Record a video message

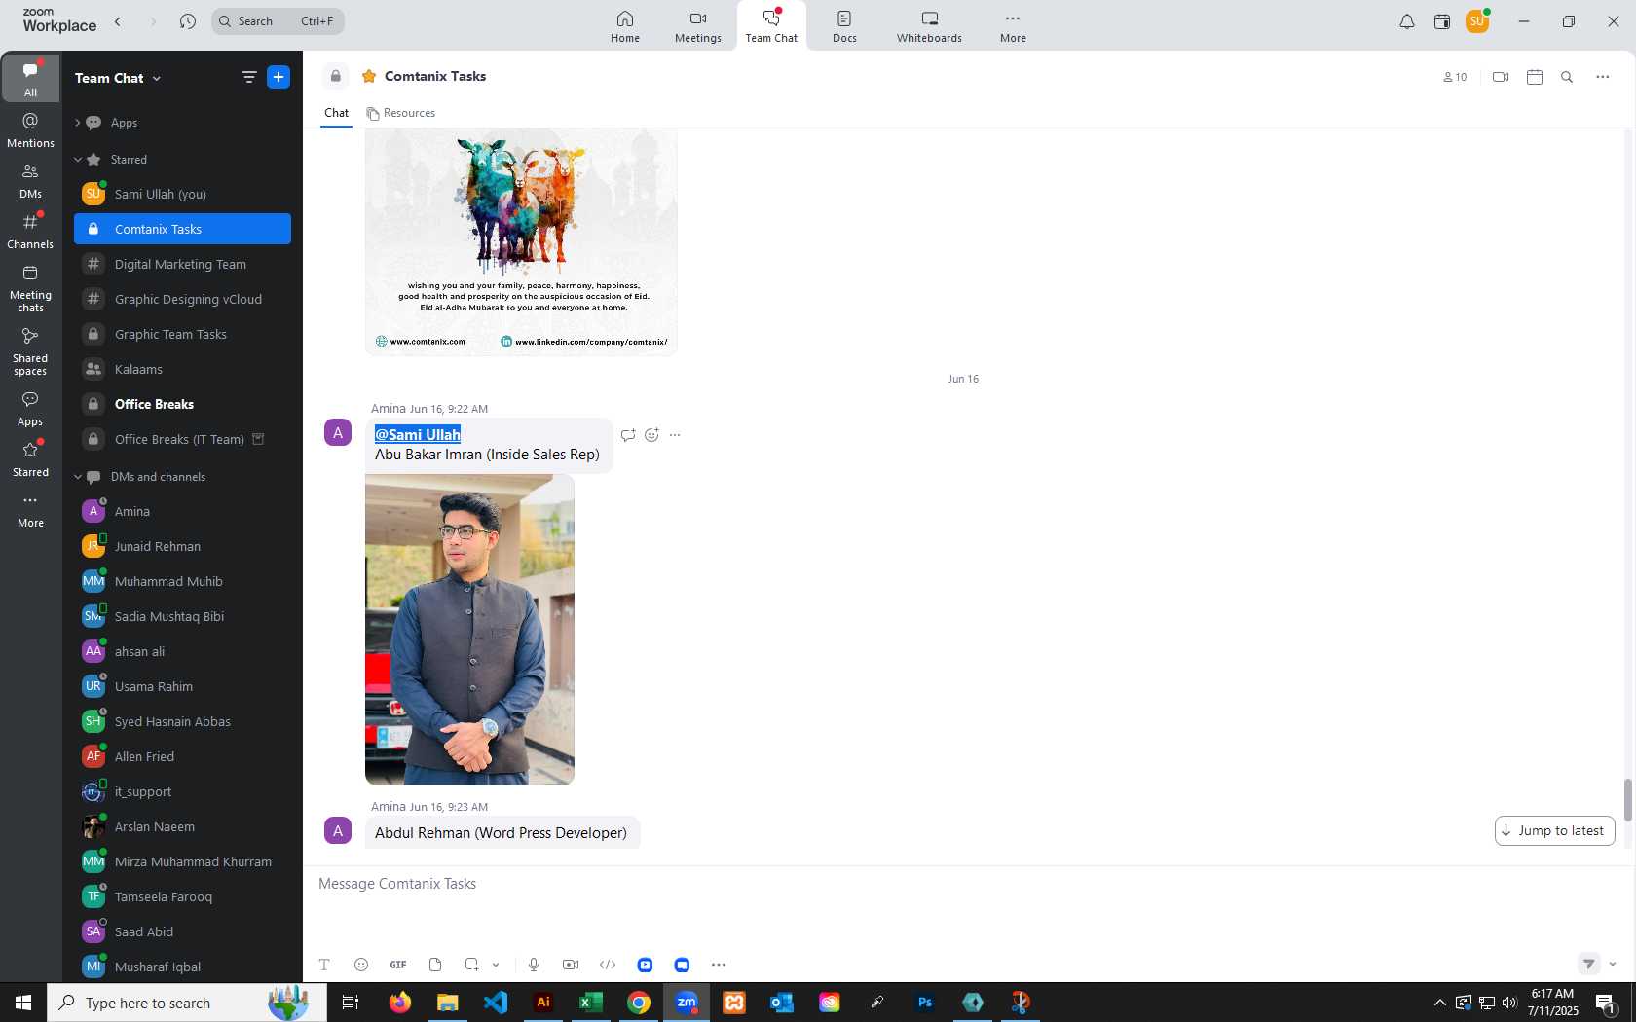tap(571, 965)
